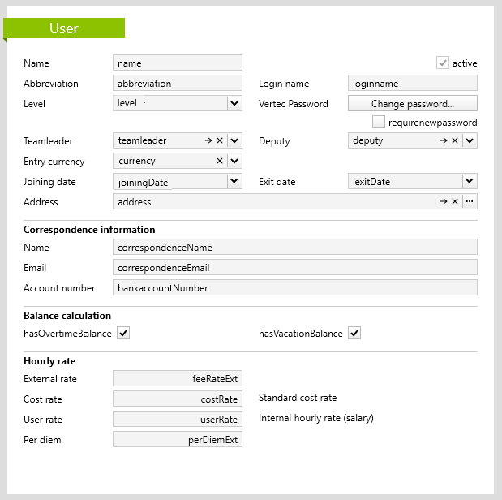Uncheck hasVacationBalance checkbox

coord(354,333)
